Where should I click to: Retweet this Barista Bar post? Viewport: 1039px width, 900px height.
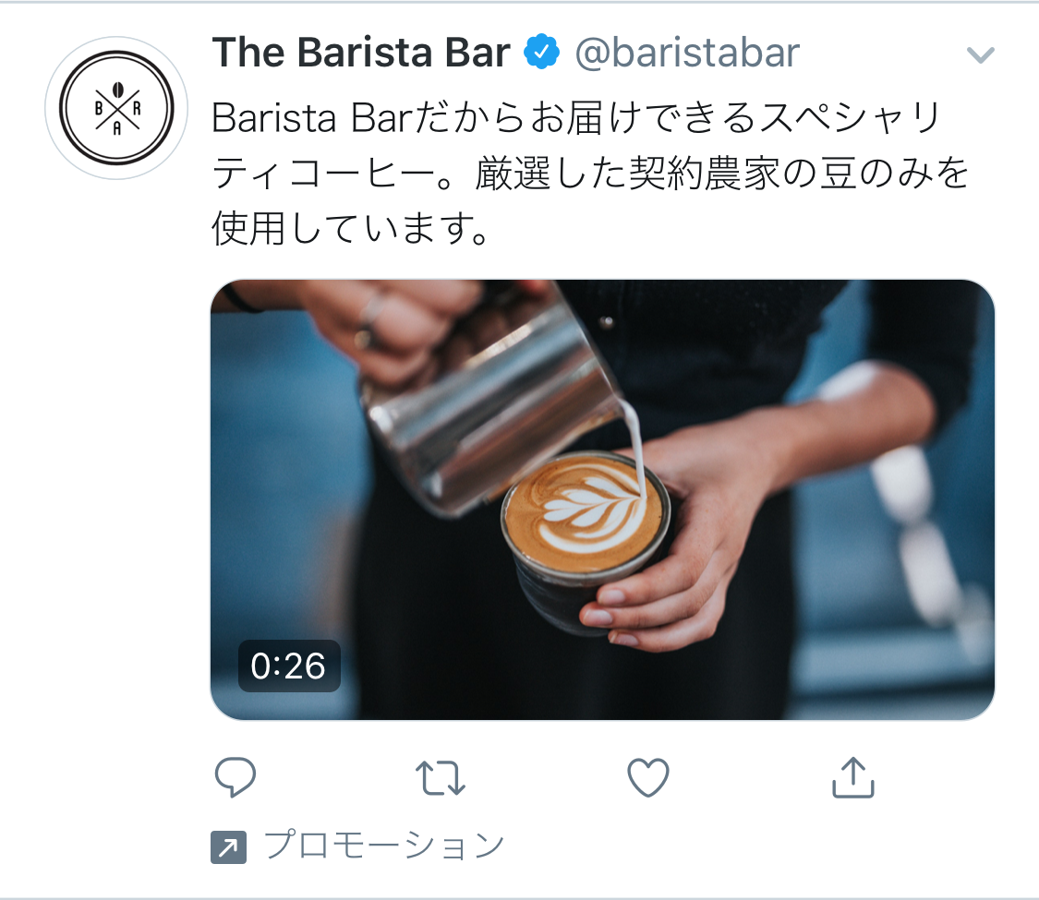440,777
